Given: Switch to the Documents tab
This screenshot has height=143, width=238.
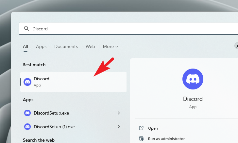Looking at the screenshot, I should click(x=66, y=46).
